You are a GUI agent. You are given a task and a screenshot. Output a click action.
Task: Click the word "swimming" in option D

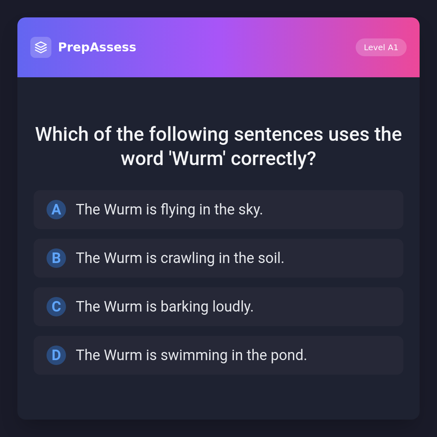coord(194,355)
